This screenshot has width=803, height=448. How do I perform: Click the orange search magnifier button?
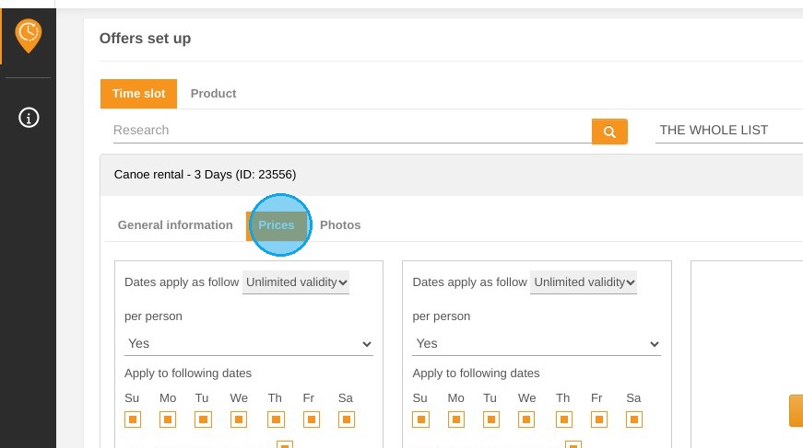[609, 132]
